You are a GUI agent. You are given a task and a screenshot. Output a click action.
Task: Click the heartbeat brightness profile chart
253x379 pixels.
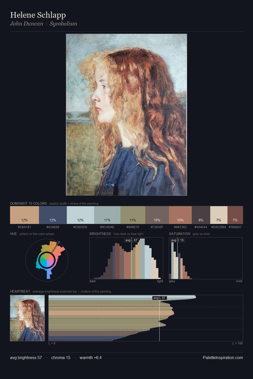coord(146,318)
